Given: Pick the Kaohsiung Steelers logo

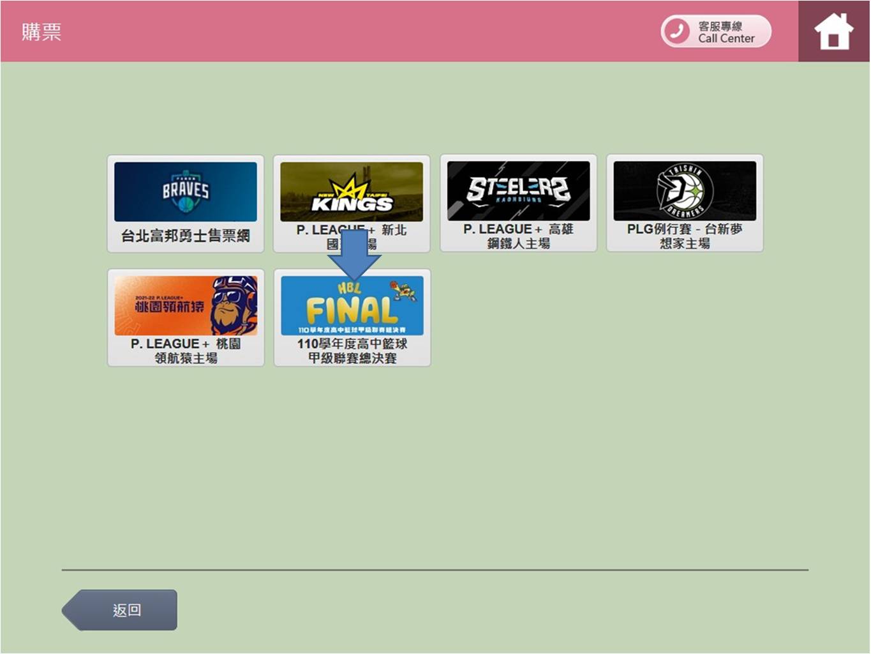Looking at the screenshot, I should click(518, 190).
